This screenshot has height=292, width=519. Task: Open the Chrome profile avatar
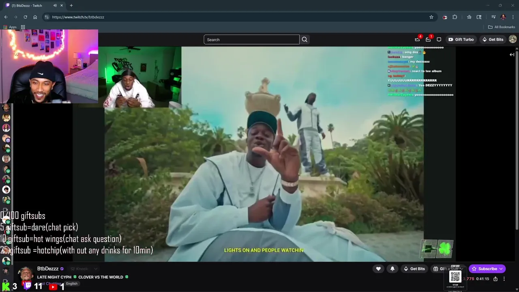pos(503,17)
